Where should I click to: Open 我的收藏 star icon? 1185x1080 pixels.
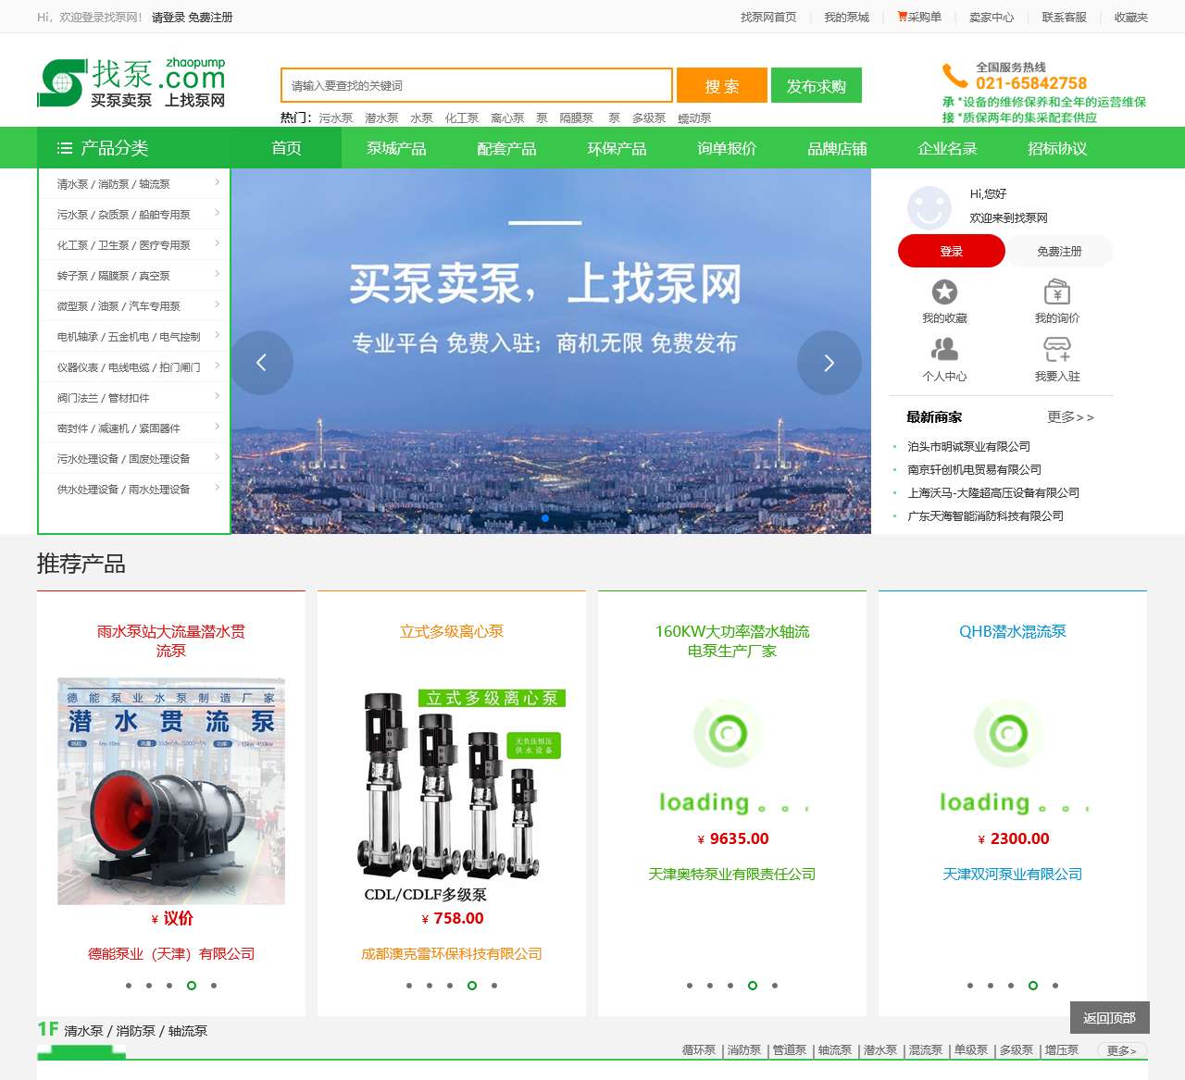944,292
